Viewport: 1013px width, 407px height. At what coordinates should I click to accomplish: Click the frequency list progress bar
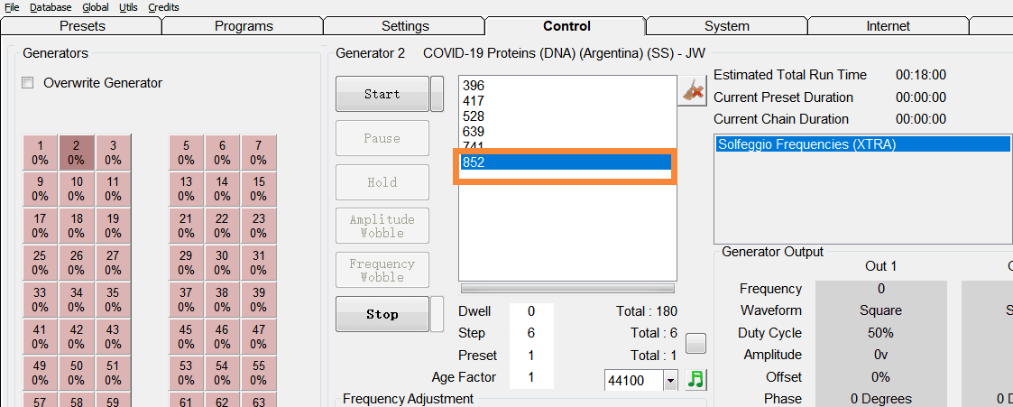[x=567, y=289]
